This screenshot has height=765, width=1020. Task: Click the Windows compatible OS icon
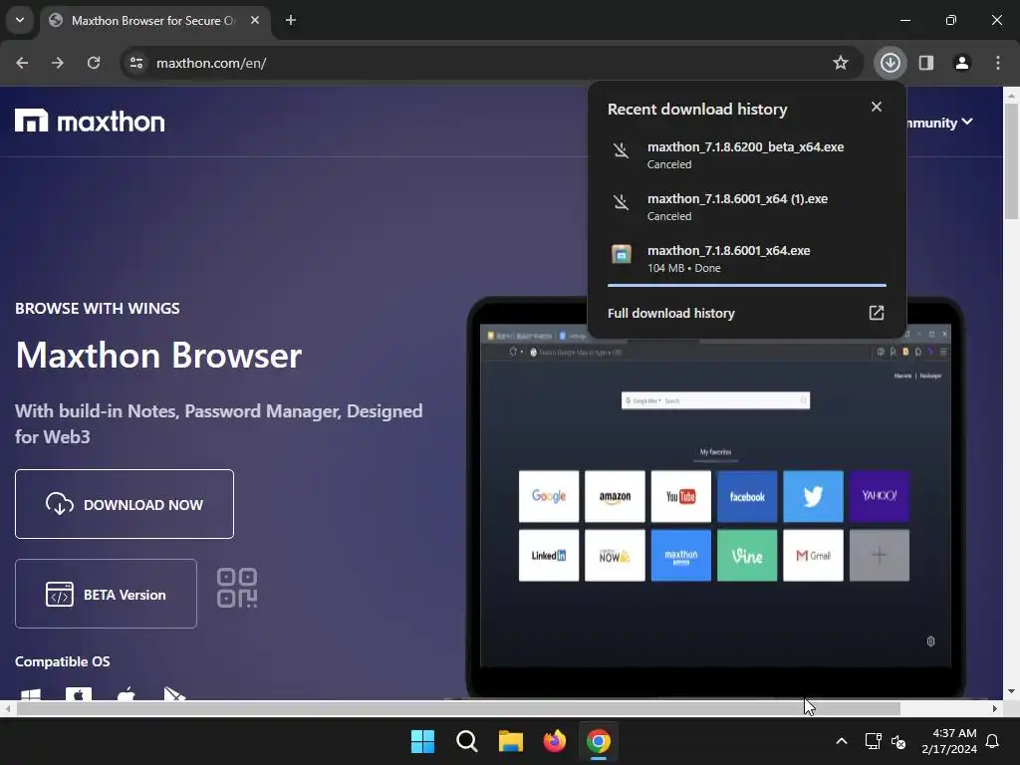(x=31, y=694)
